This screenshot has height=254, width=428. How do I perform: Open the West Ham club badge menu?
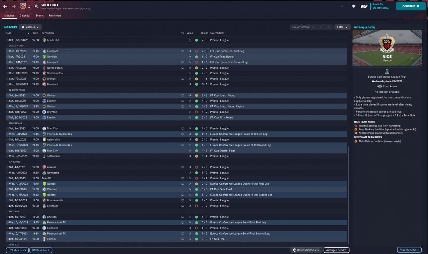(23, 6)
